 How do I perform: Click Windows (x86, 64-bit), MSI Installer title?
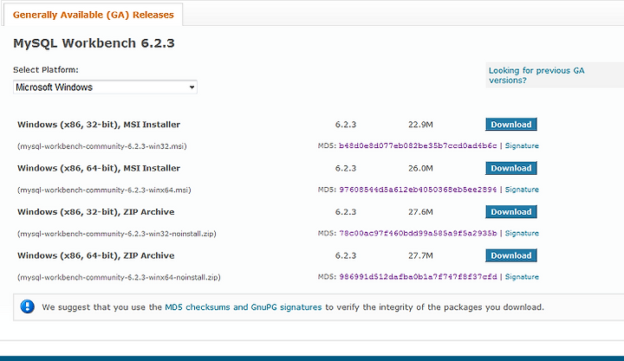99,168
